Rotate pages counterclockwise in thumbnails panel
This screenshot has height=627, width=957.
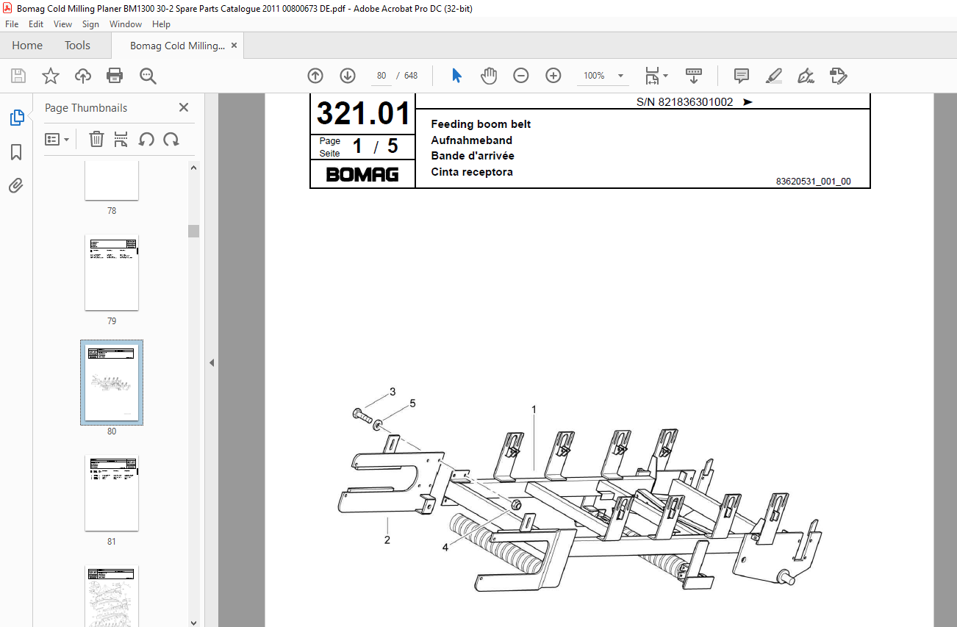[146, 139]
